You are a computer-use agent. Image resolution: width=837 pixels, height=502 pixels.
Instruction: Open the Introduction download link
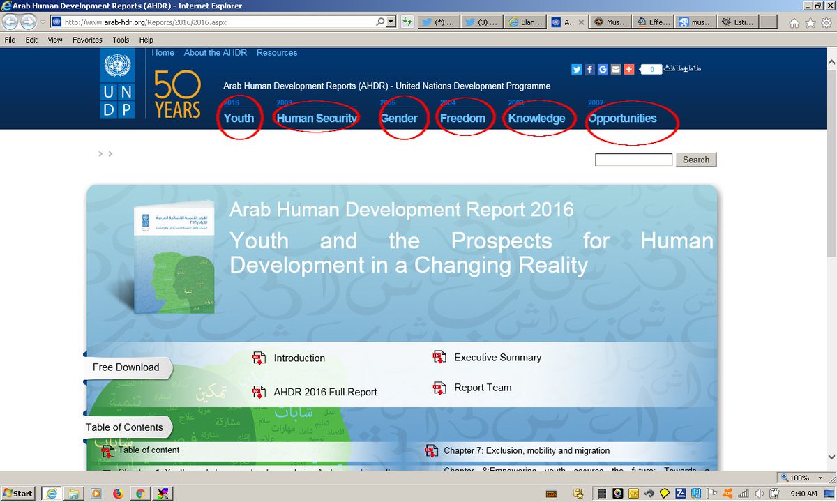tap(299, 358)
